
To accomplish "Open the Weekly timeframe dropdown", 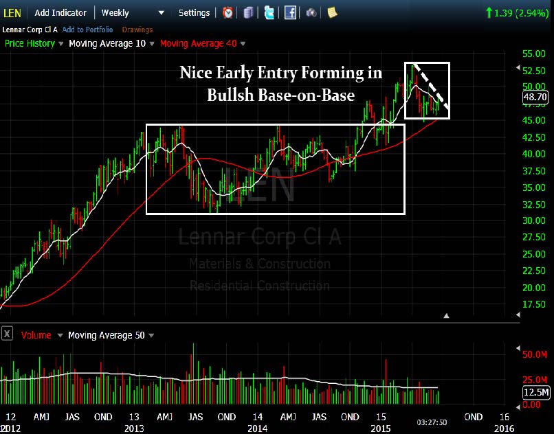I will (133, 13).
